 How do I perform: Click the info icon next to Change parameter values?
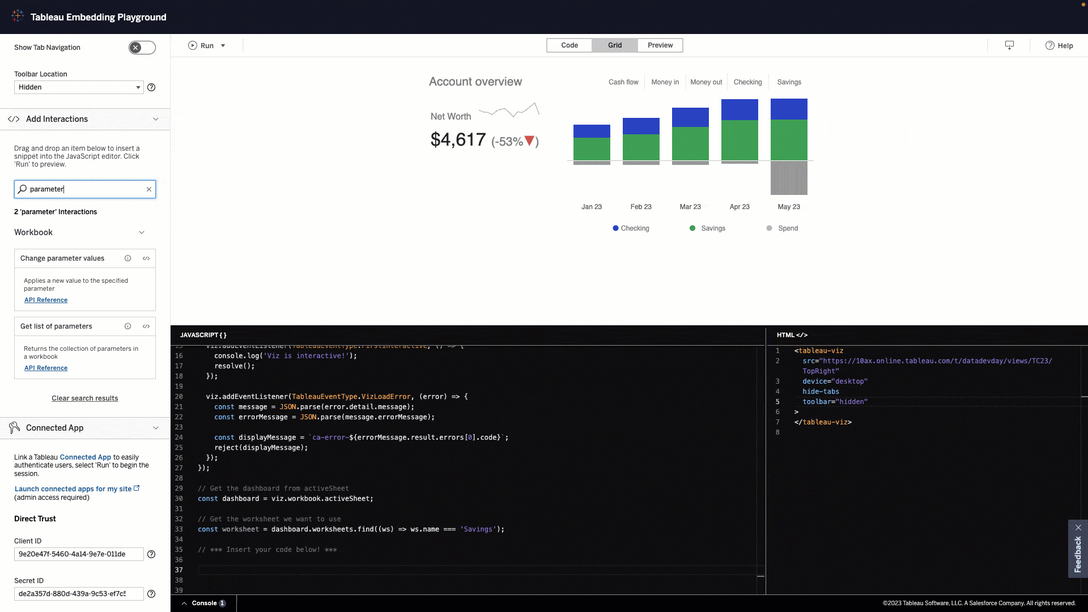point(127,258)
